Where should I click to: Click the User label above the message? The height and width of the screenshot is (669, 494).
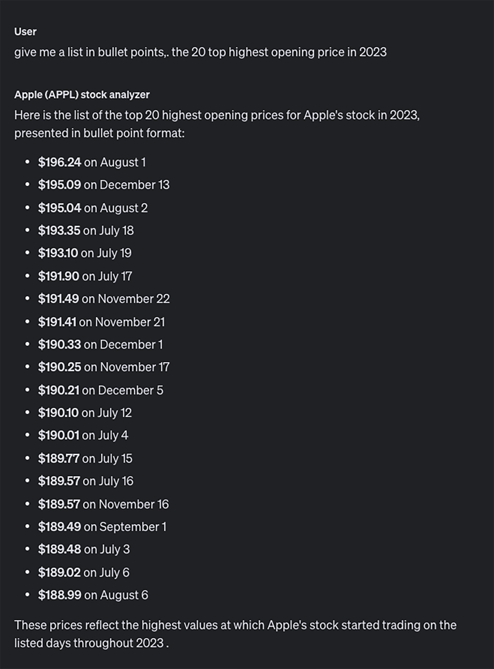click(x=25, y=32)
